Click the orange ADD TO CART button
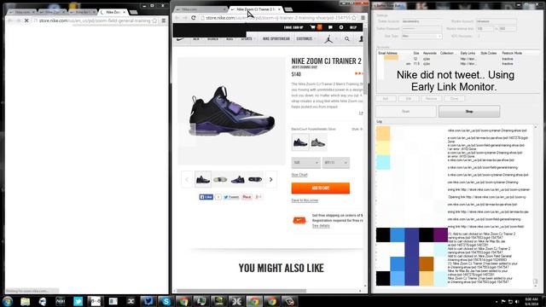This screenshot has width=546, height=307. pos(321,188)
